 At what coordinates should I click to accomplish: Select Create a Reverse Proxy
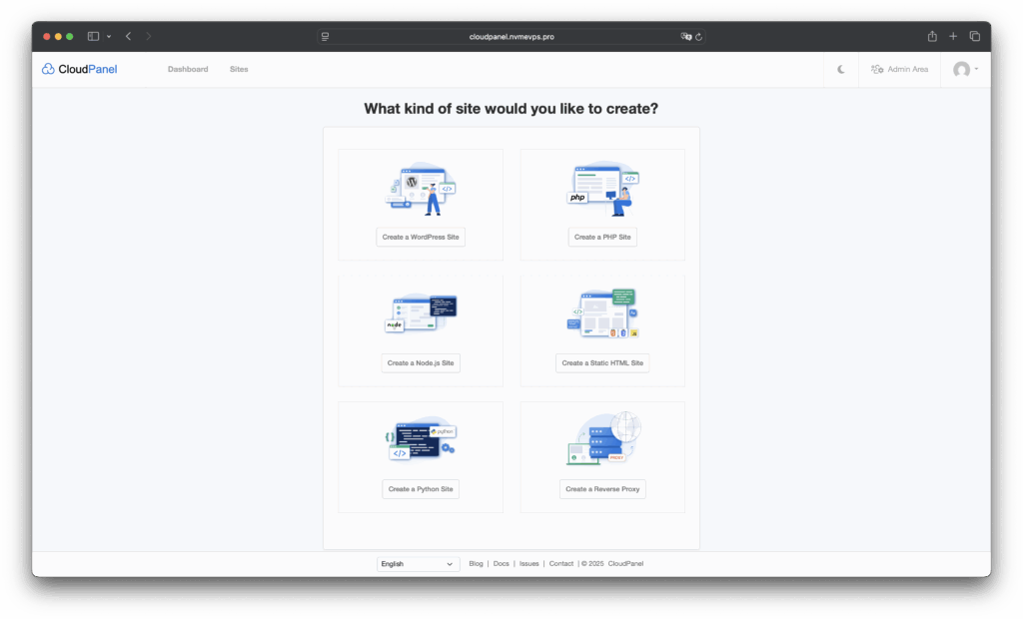pos(602,489)
